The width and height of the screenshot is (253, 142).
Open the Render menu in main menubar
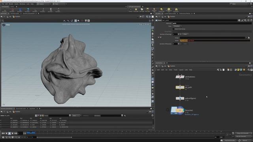pos(11,4)
